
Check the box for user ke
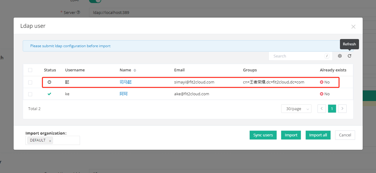[x=30, y=94]
